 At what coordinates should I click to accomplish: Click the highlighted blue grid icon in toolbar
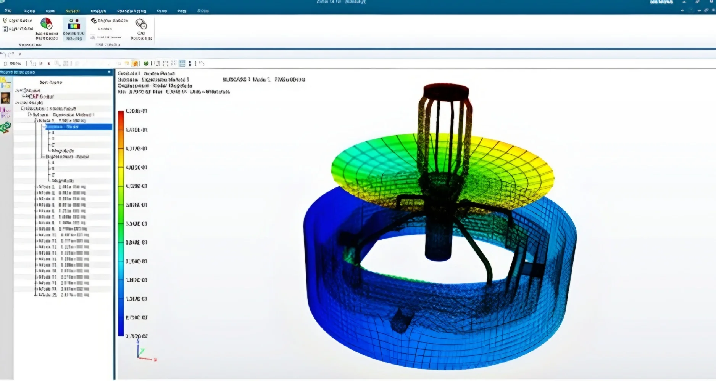[182, 64]
